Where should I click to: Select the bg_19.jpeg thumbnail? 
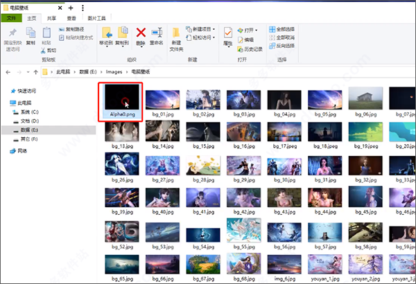[365, 132]
